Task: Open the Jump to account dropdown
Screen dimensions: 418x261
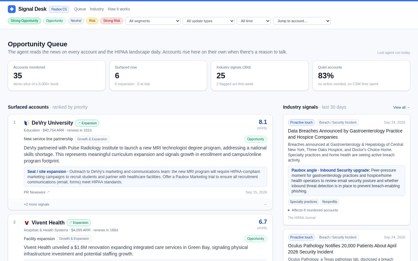Action: point(302,21)
